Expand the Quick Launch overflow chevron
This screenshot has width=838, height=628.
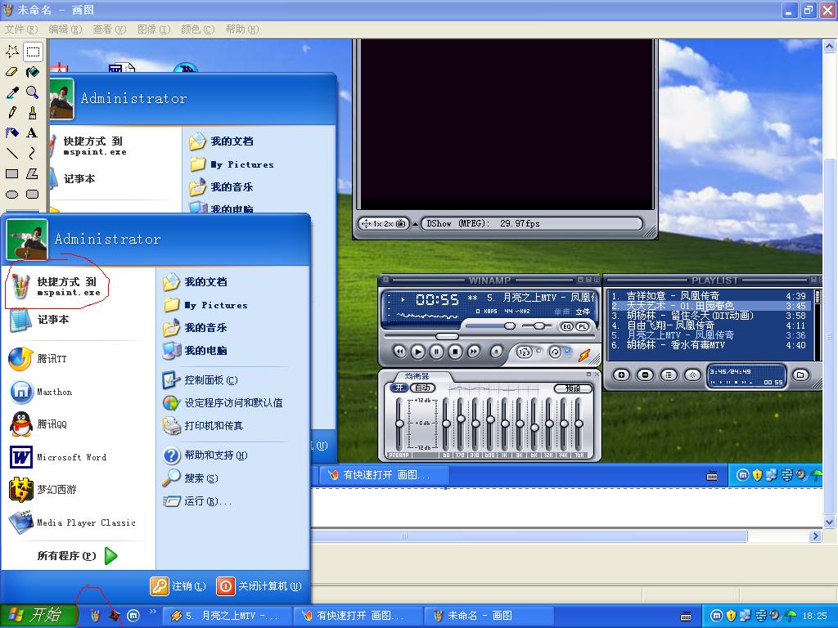click(152, 612)
